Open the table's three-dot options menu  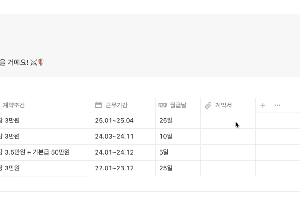click(277, 105)
